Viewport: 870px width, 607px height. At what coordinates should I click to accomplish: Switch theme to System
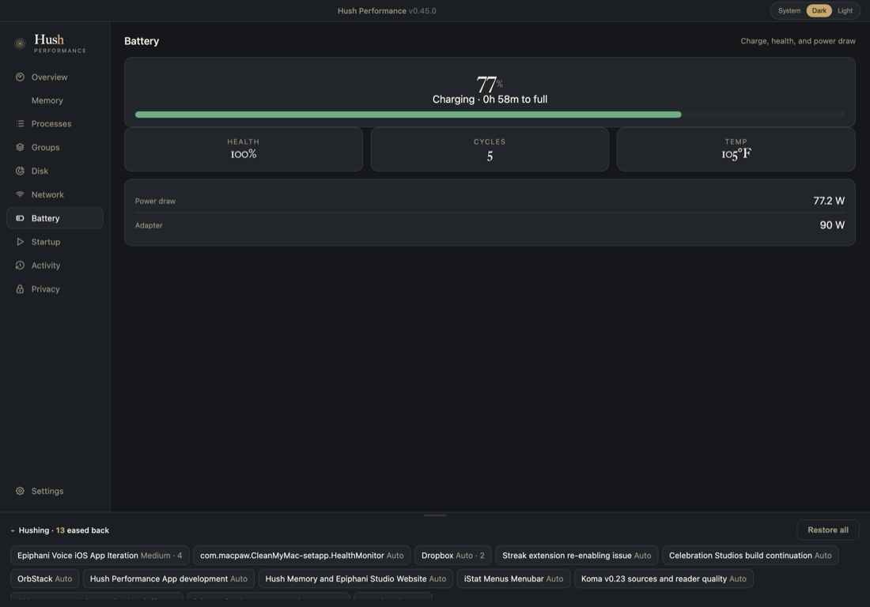point(789,10)
